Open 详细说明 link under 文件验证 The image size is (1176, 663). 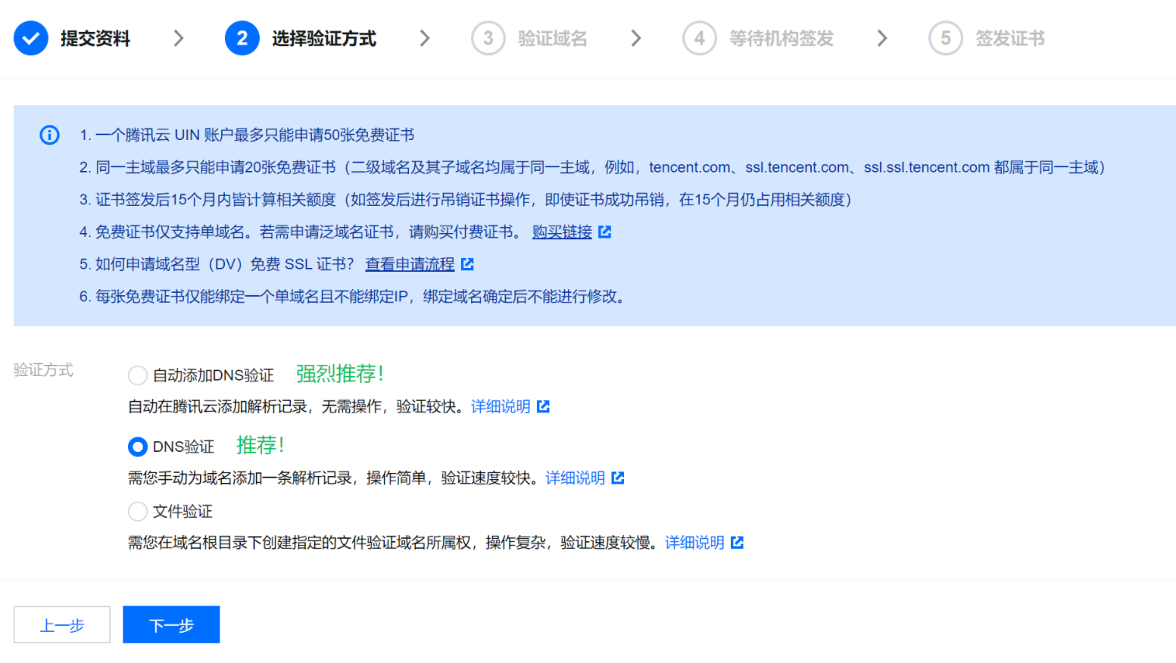pos(694,542)
